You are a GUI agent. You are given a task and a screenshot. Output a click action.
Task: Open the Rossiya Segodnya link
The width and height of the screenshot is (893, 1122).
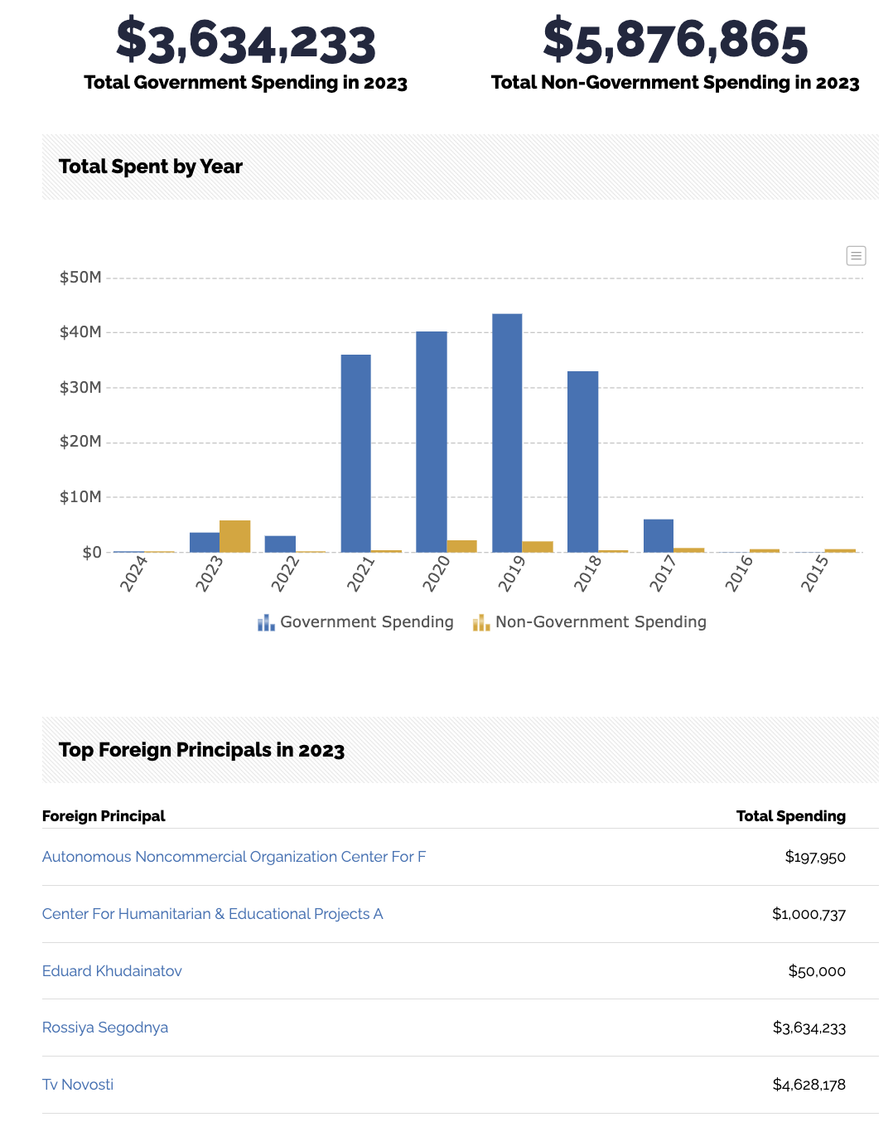click(x=105, y=1028)
